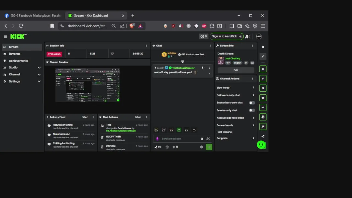
Task: Open the emote picker in chat input
Action: point(202,139)
